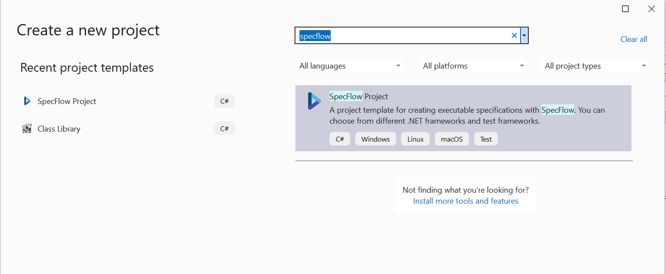Click the Class Library icon in recent templates
The width and height of the screenshot is (666, 274).
[x=27, y=128]
